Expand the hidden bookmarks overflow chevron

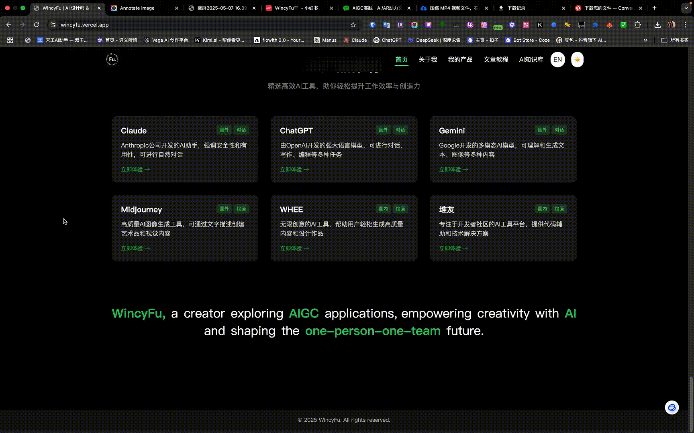click(645, 40)
